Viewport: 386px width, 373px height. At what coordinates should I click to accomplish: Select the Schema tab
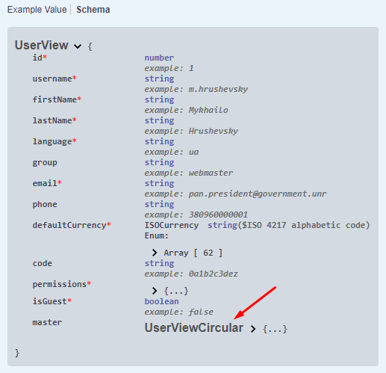point(93,10)
